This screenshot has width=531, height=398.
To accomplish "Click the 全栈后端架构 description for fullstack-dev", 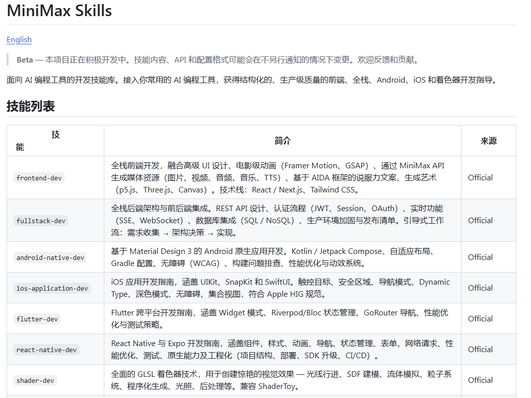I will point(277,220).
